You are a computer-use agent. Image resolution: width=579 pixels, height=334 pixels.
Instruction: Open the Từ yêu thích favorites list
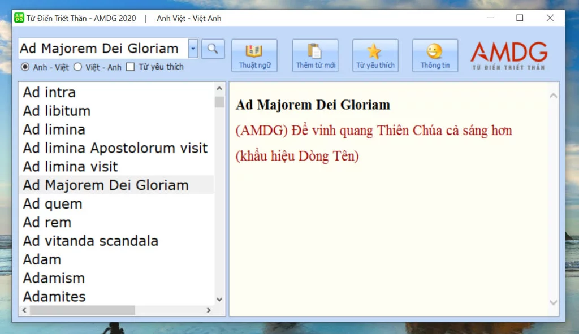(375, 55)
